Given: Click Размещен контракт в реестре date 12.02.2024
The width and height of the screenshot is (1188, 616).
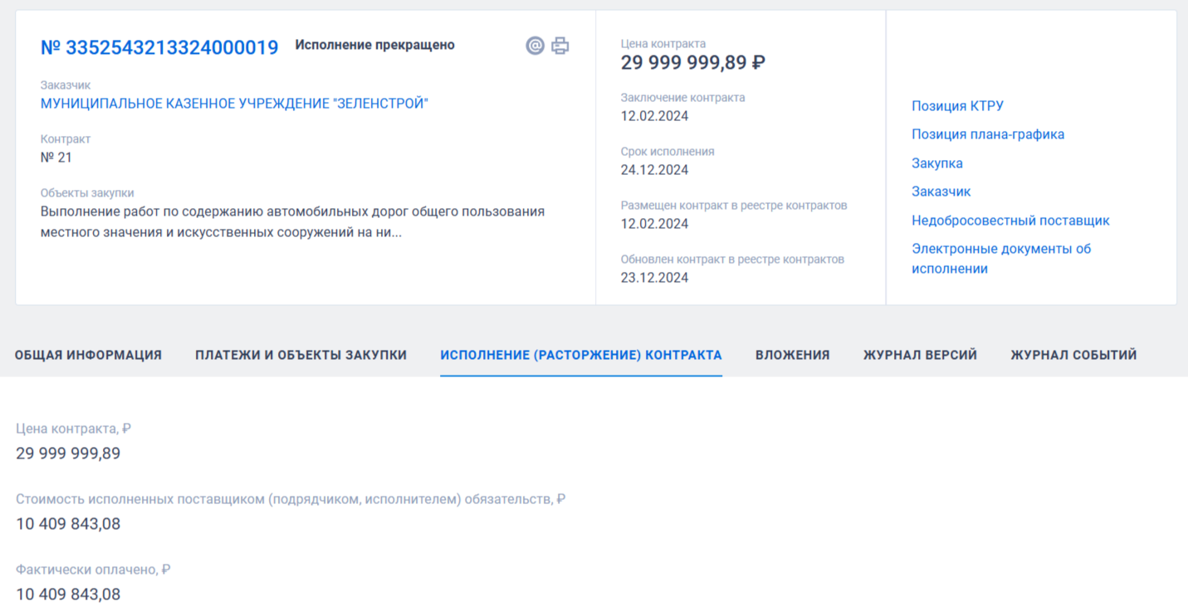Looking at the screenshot, I should pos(655,224).
